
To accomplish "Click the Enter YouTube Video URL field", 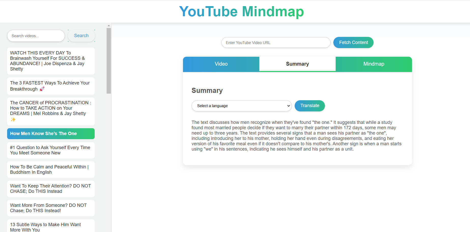I will [276, 42].
